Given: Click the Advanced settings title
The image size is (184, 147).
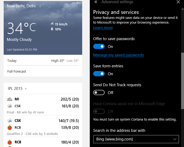Looking at the screenshot, I should [x=117, y=2].
